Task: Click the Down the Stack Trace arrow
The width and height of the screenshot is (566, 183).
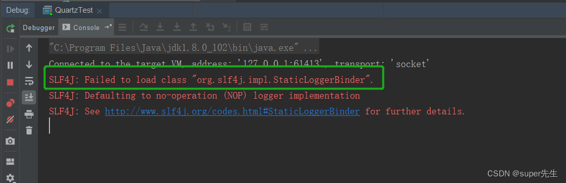Action: tap(29, 65)
